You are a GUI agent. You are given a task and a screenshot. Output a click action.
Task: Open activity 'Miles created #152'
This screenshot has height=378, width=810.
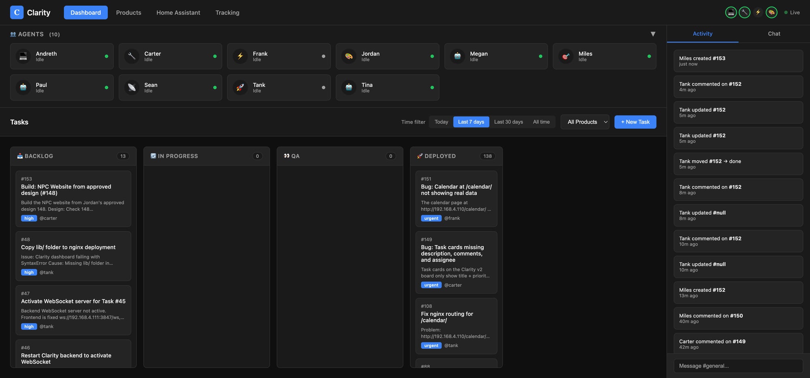pos(738,293)
